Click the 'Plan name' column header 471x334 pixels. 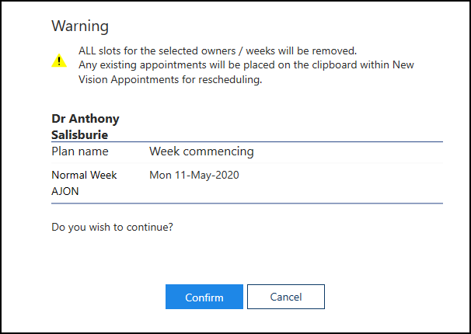pos(80,151)
